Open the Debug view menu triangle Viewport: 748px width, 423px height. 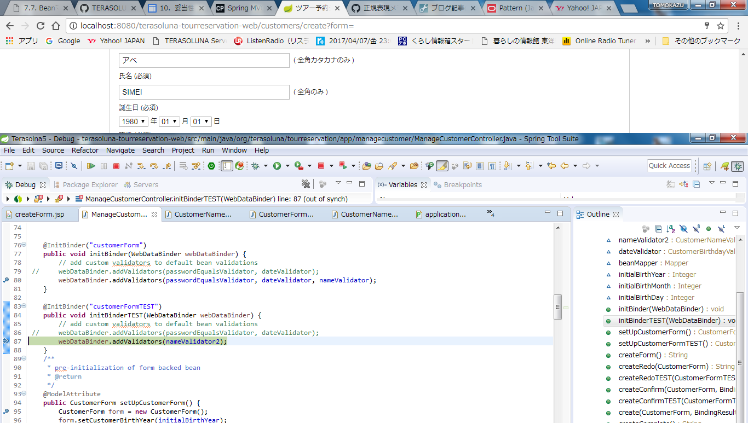338,182
